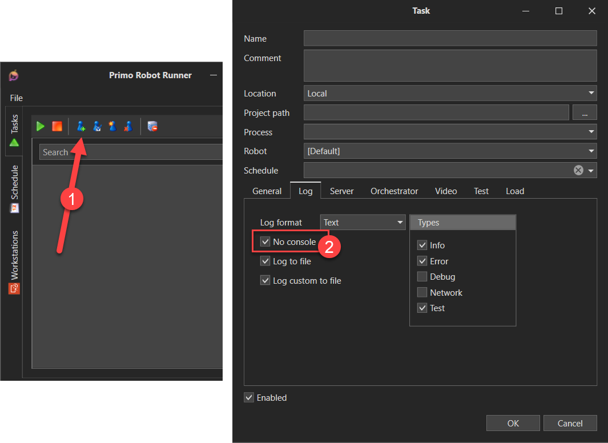Open the Location dropdown showing Local
The width and height of the screenshot is (608, 443).
(x=450, y=94)
